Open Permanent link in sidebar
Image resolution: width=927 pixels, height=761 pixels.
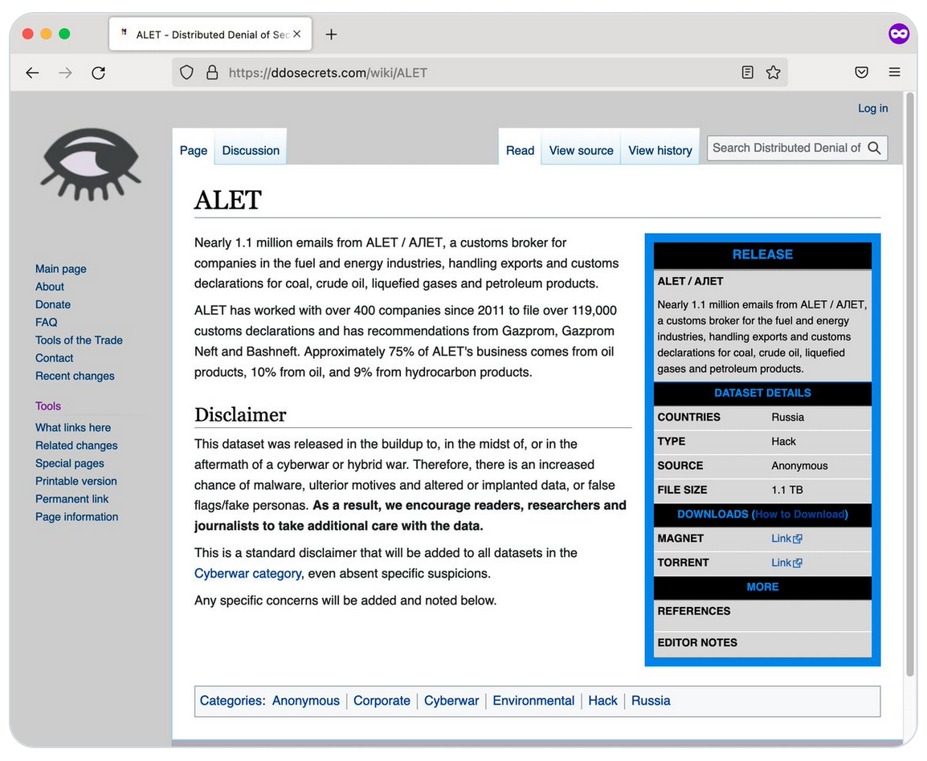click(x=71, y=499)
